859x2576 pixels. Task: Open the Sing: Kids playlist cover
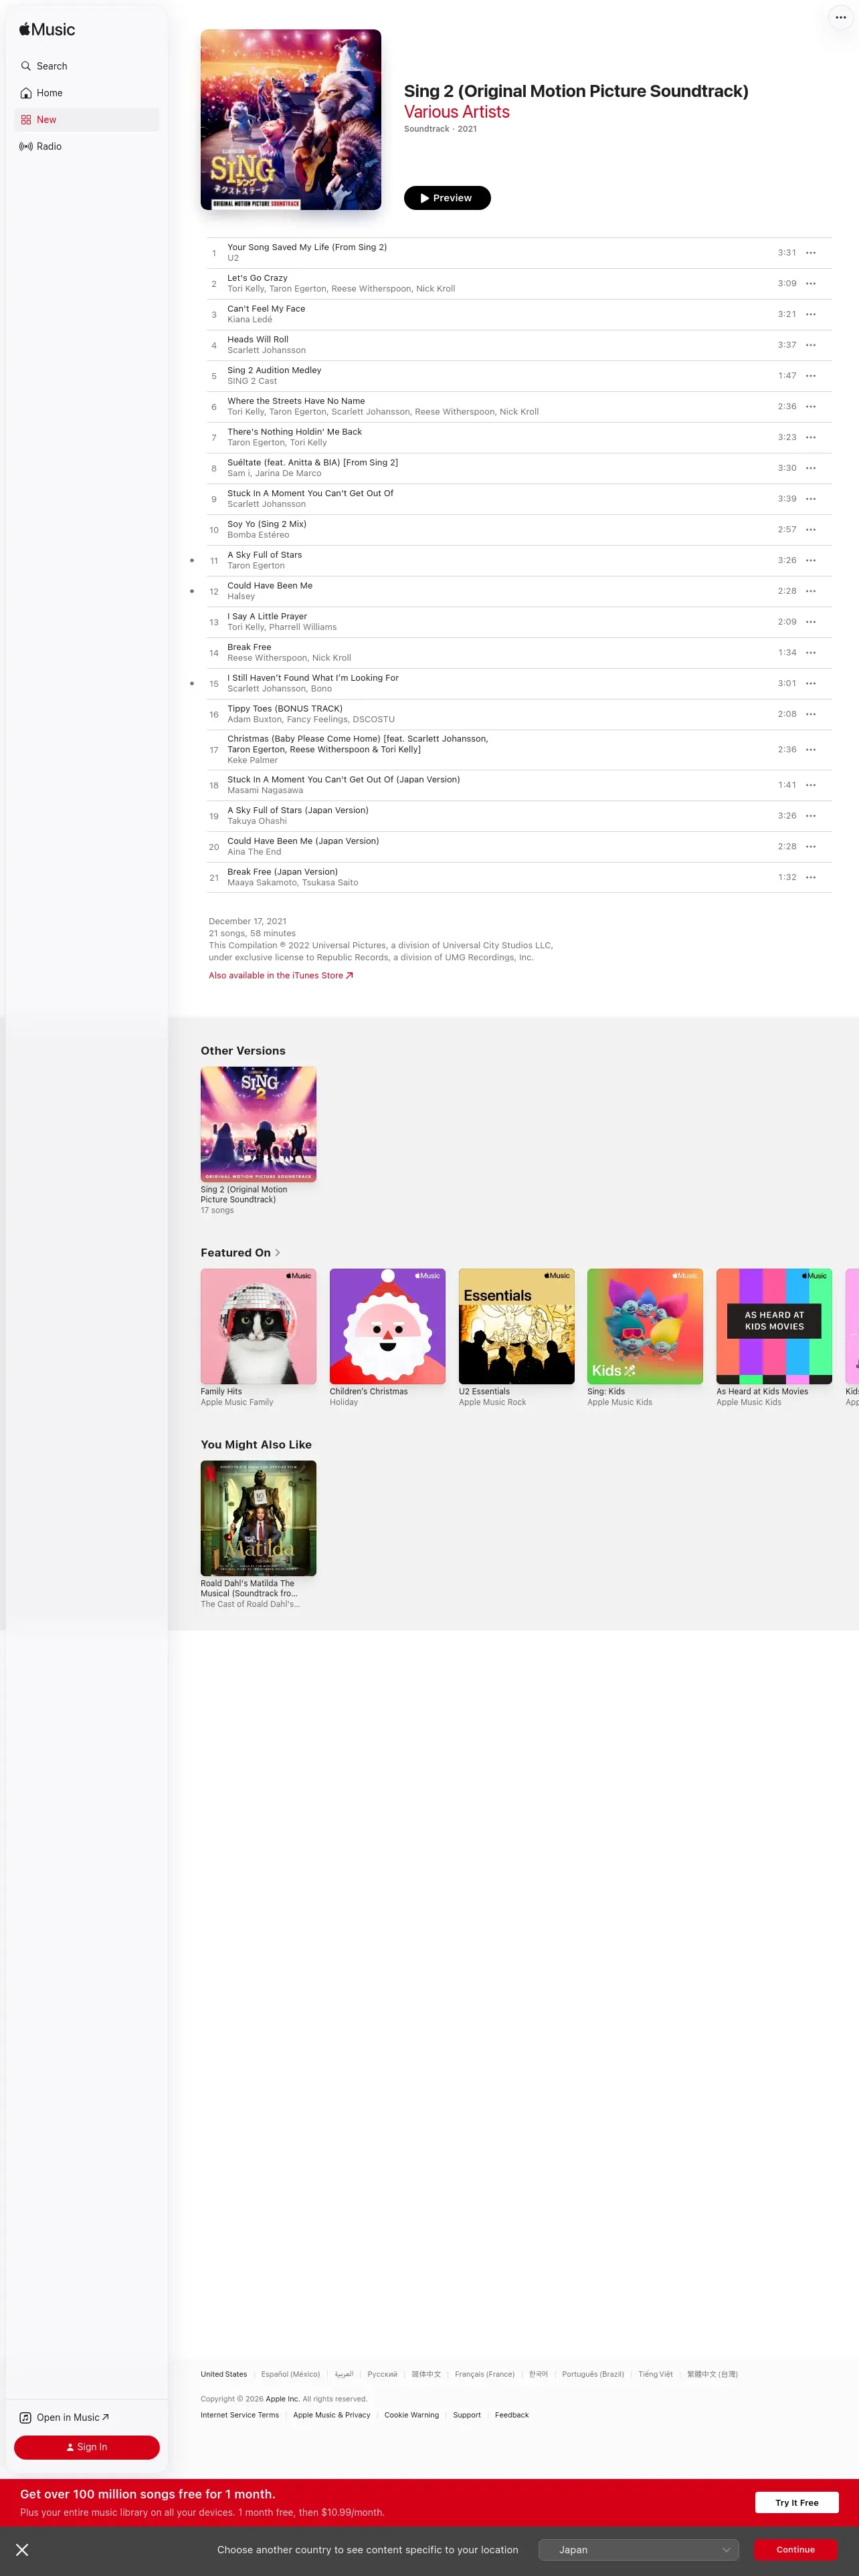click(645, 1326)
